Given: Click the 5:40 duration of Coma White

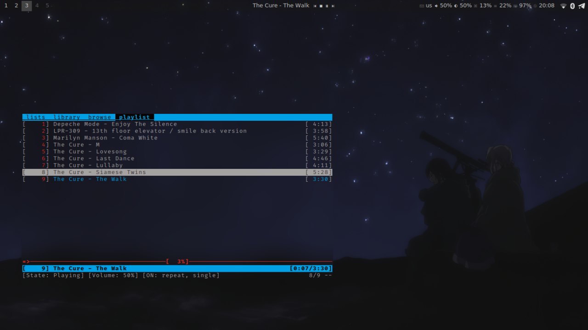Looking at the screenshot, I should click(318, 138).
